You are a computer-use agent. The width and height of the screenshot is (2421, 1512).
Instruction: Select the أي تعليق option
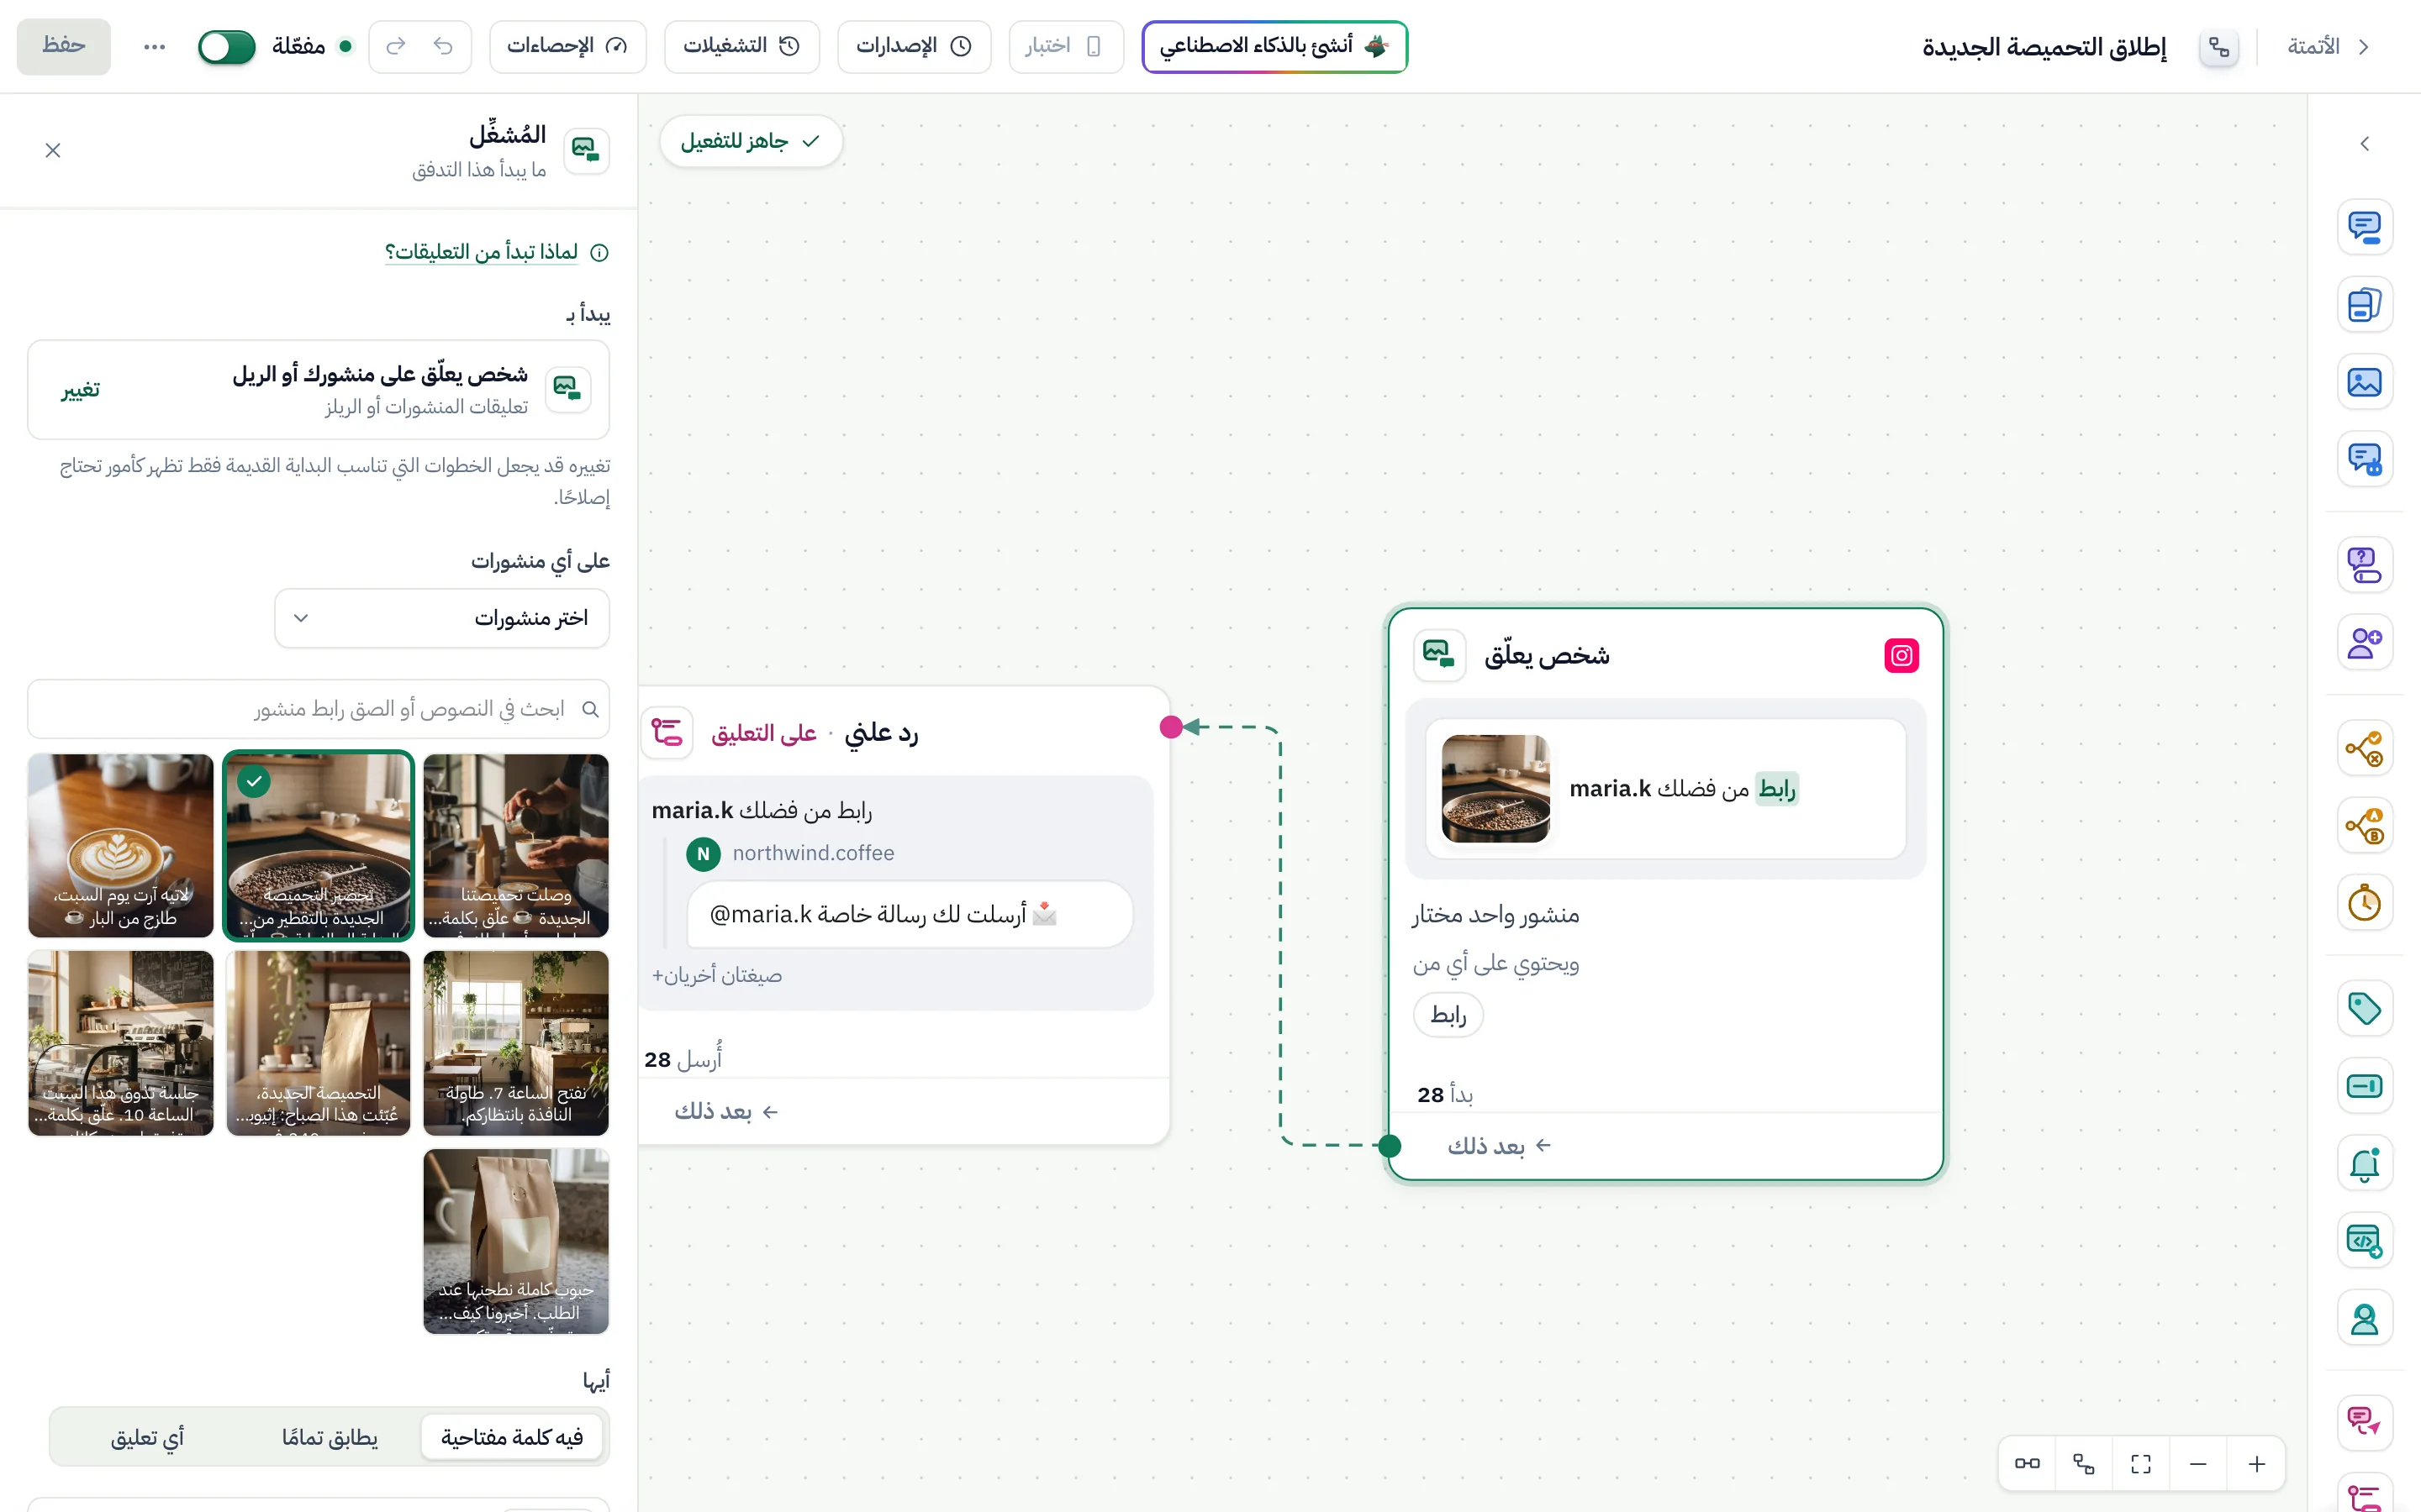pyautogui.click(x=147, y=1437)
